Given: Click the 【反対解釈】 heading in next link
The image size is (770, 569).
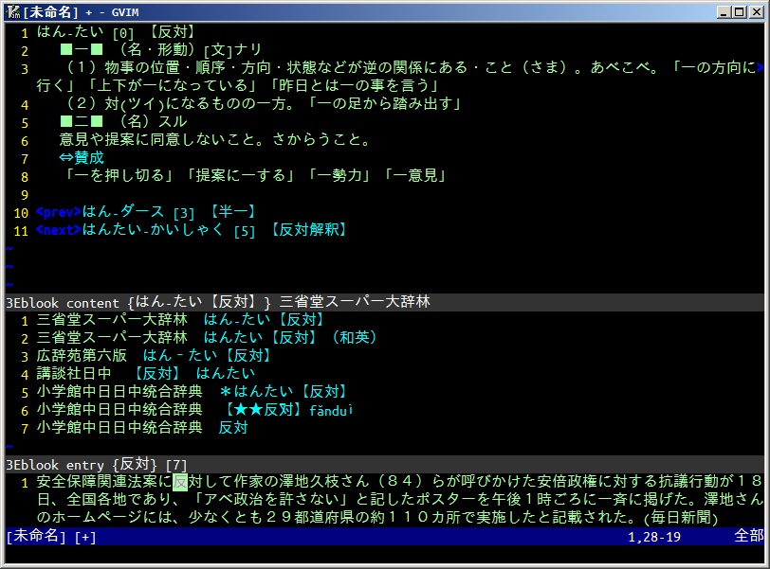Looking at the screenshot, I should (x=309, y=230).
